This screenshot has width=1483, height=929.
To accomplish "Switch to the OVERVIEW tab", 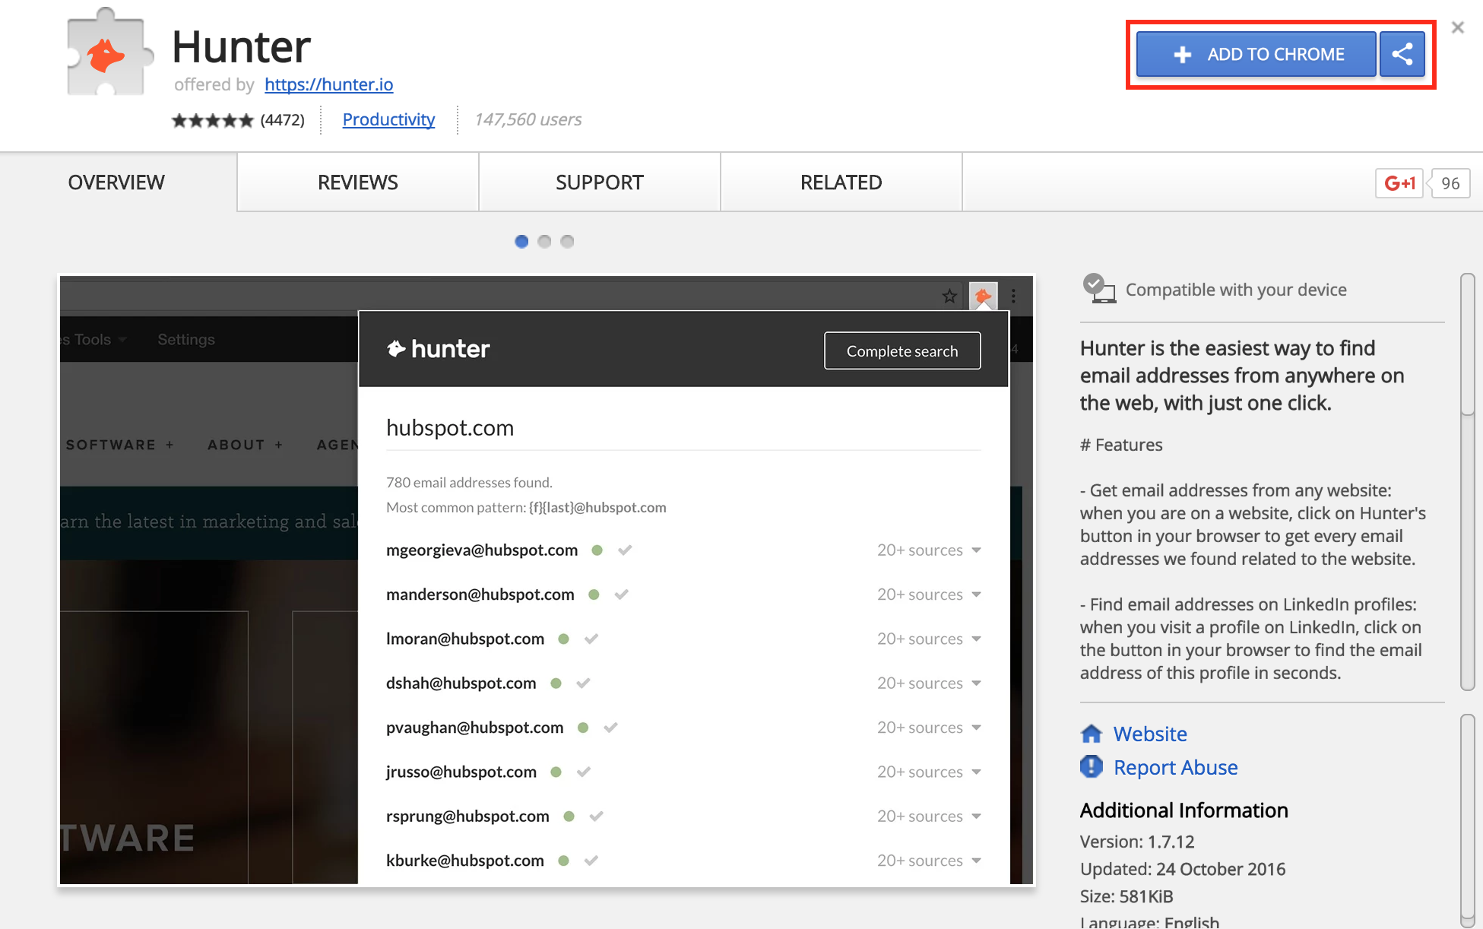I will (x=116, y=182).
